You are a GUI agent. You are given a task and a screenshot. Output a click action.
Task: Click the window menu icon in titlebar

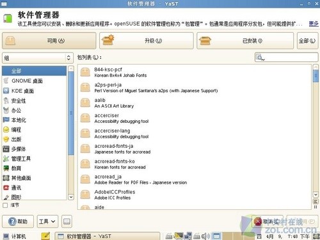[x=4, y=4]
